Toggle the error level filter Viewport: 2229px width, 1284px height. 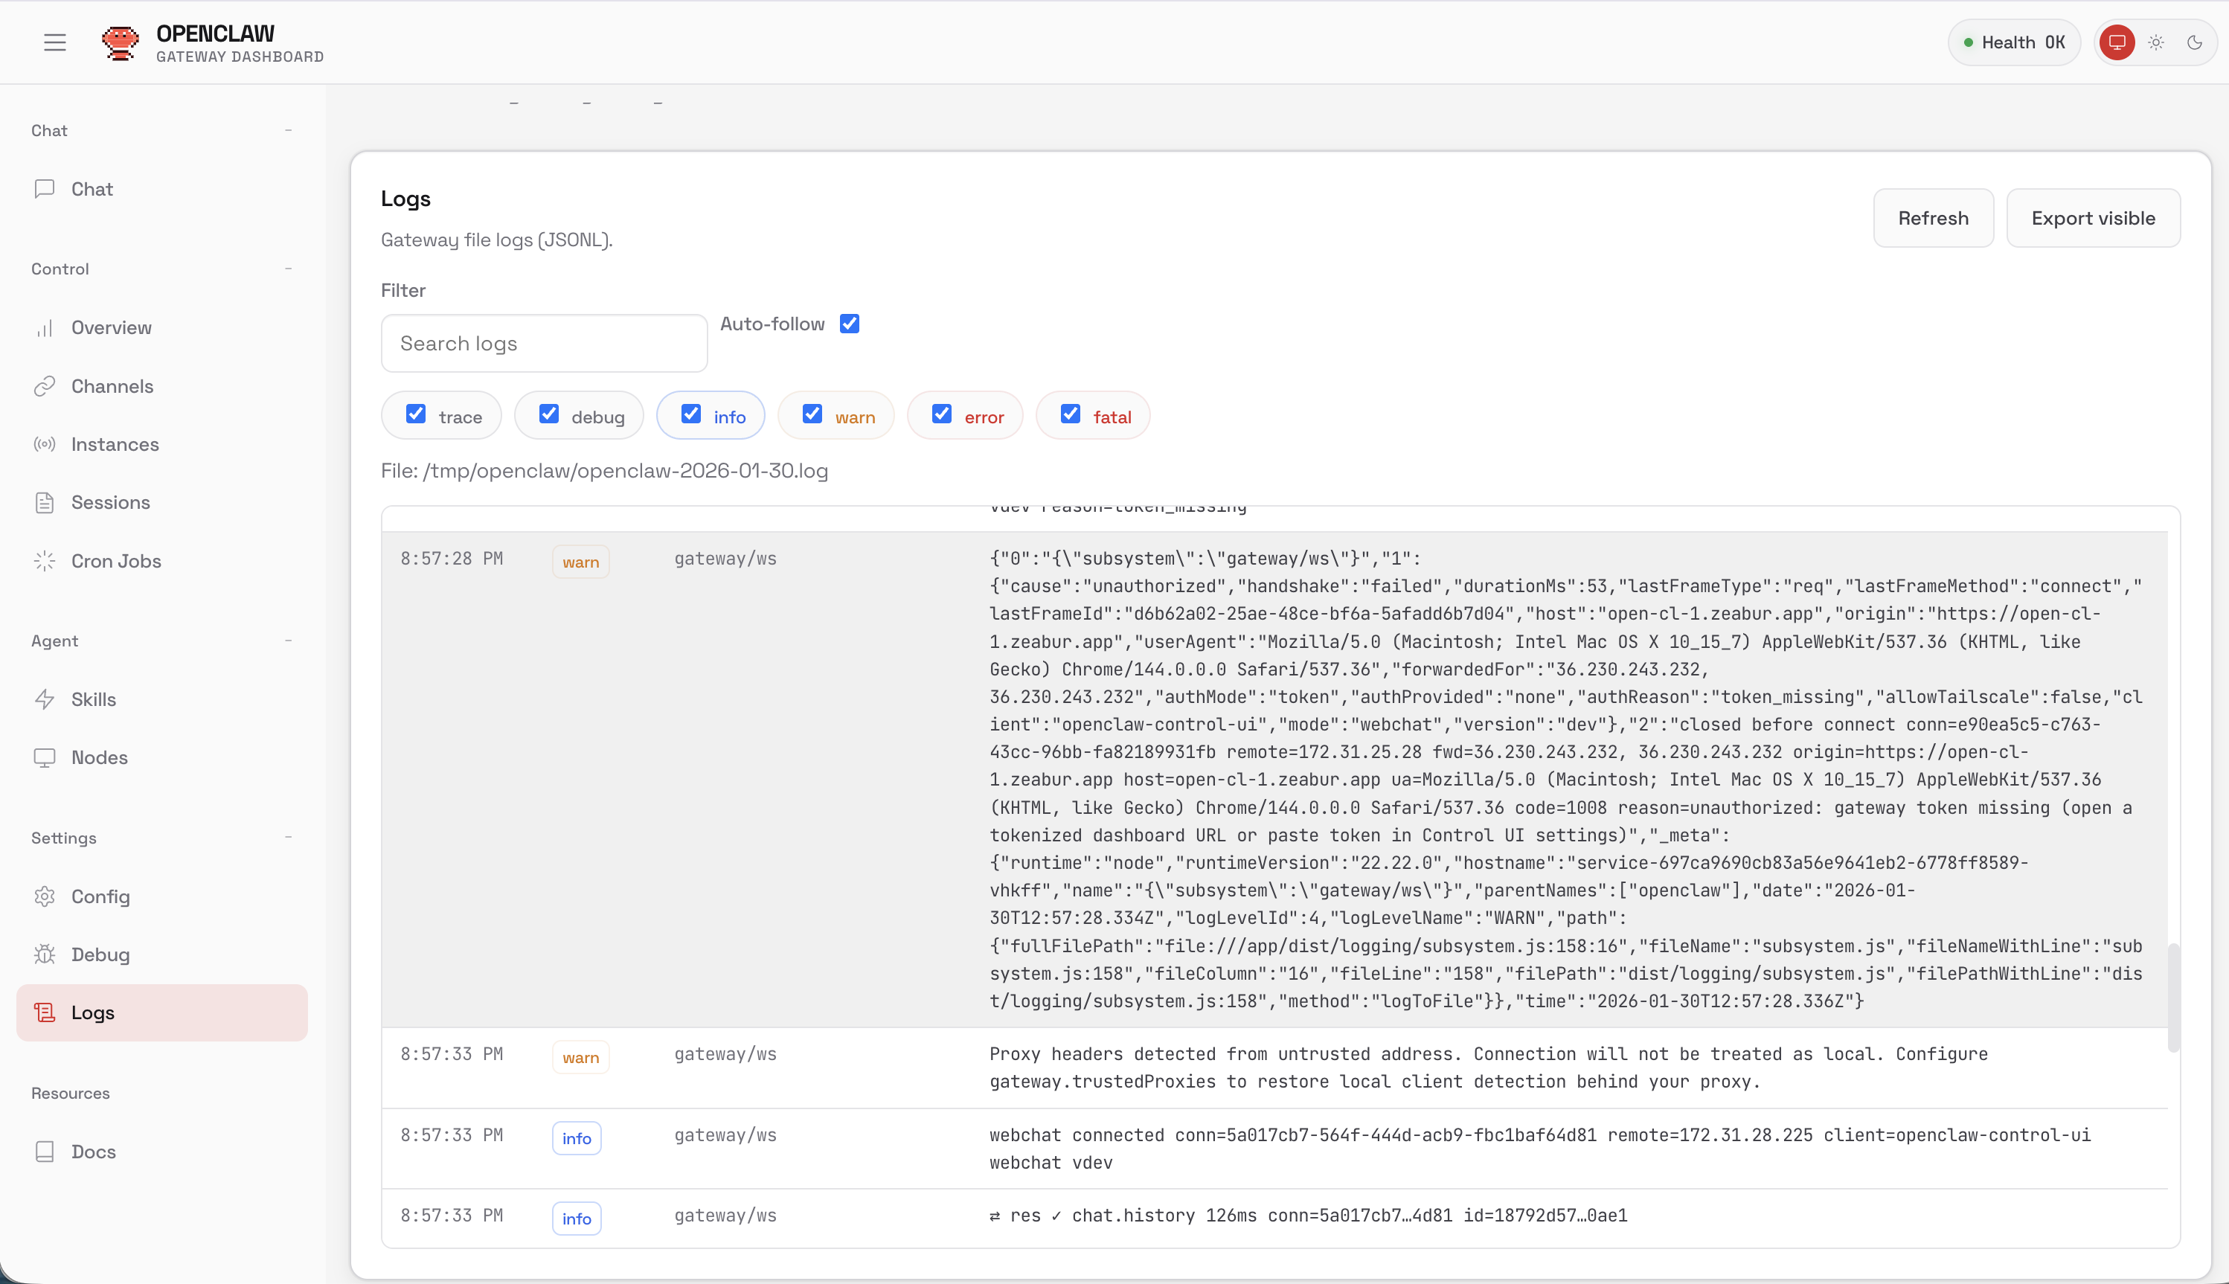[942, 414]
